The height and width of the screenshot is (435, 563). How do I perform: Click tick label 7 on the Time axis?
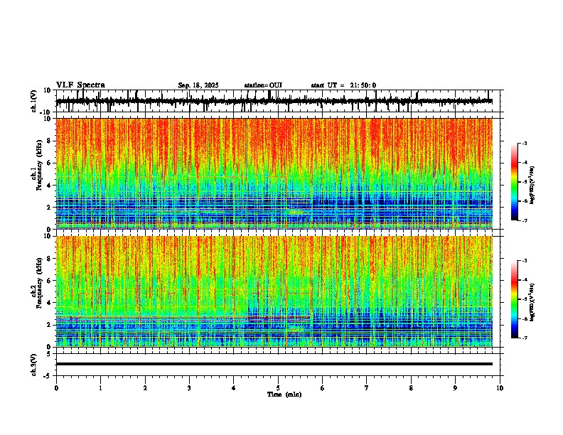(367, 388)
